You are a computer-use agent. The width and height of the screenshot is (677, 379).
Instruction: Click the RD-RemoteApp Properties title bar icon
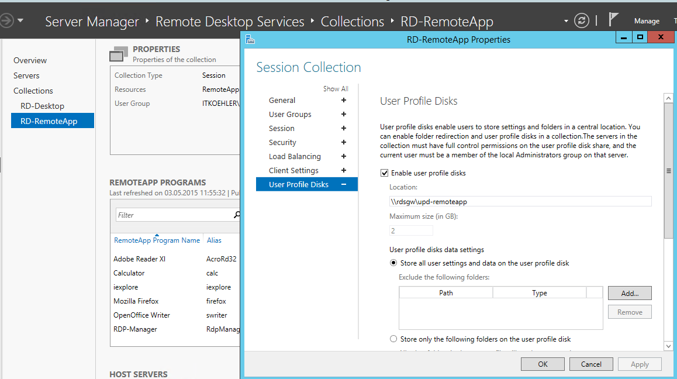click(250, 39)
